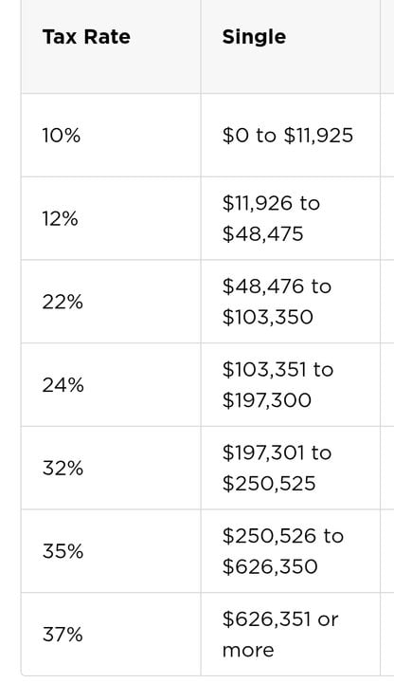
Task: Click the $103,350 upper limit text
Action: click(x=267, y=317)
